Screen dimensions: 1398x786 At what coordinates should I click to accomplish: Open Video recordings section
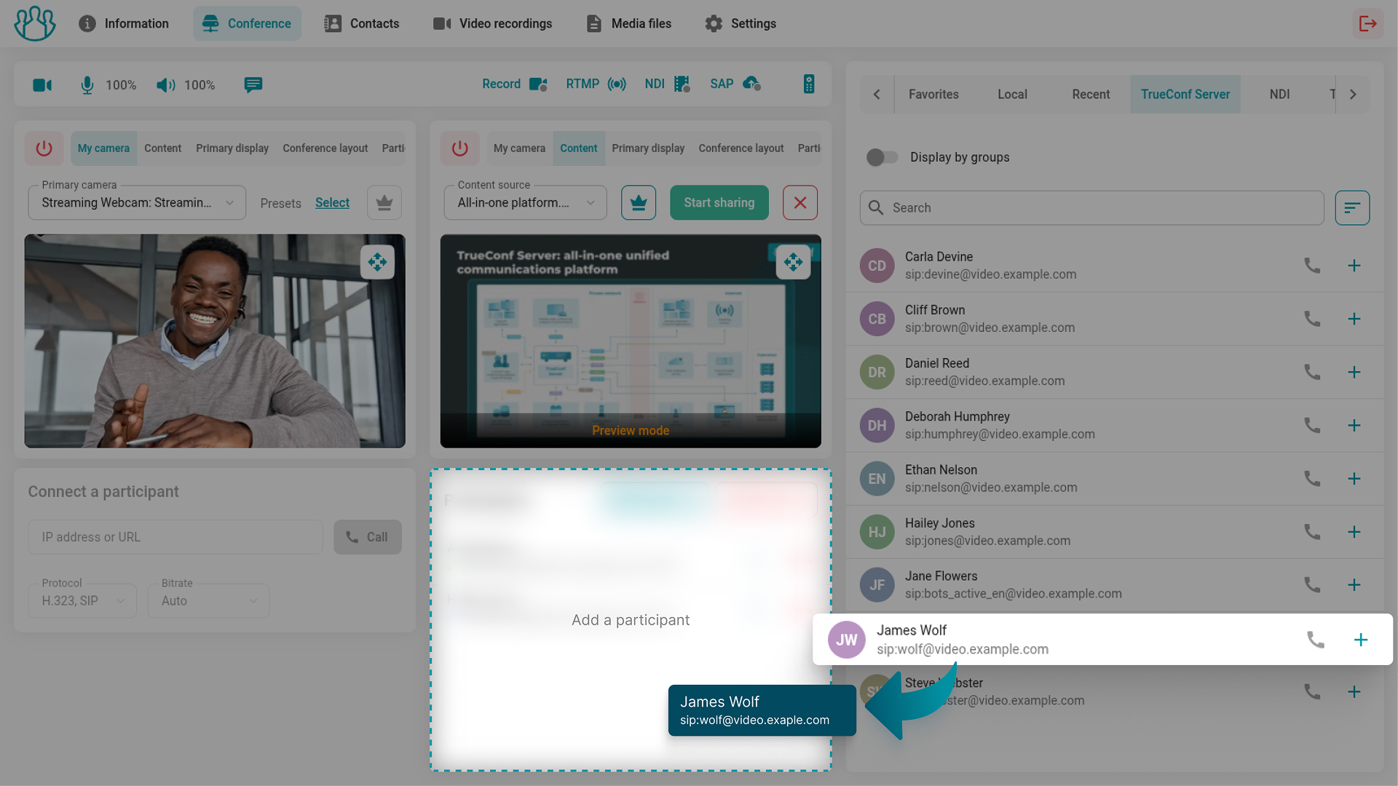(x=493, y=23)
